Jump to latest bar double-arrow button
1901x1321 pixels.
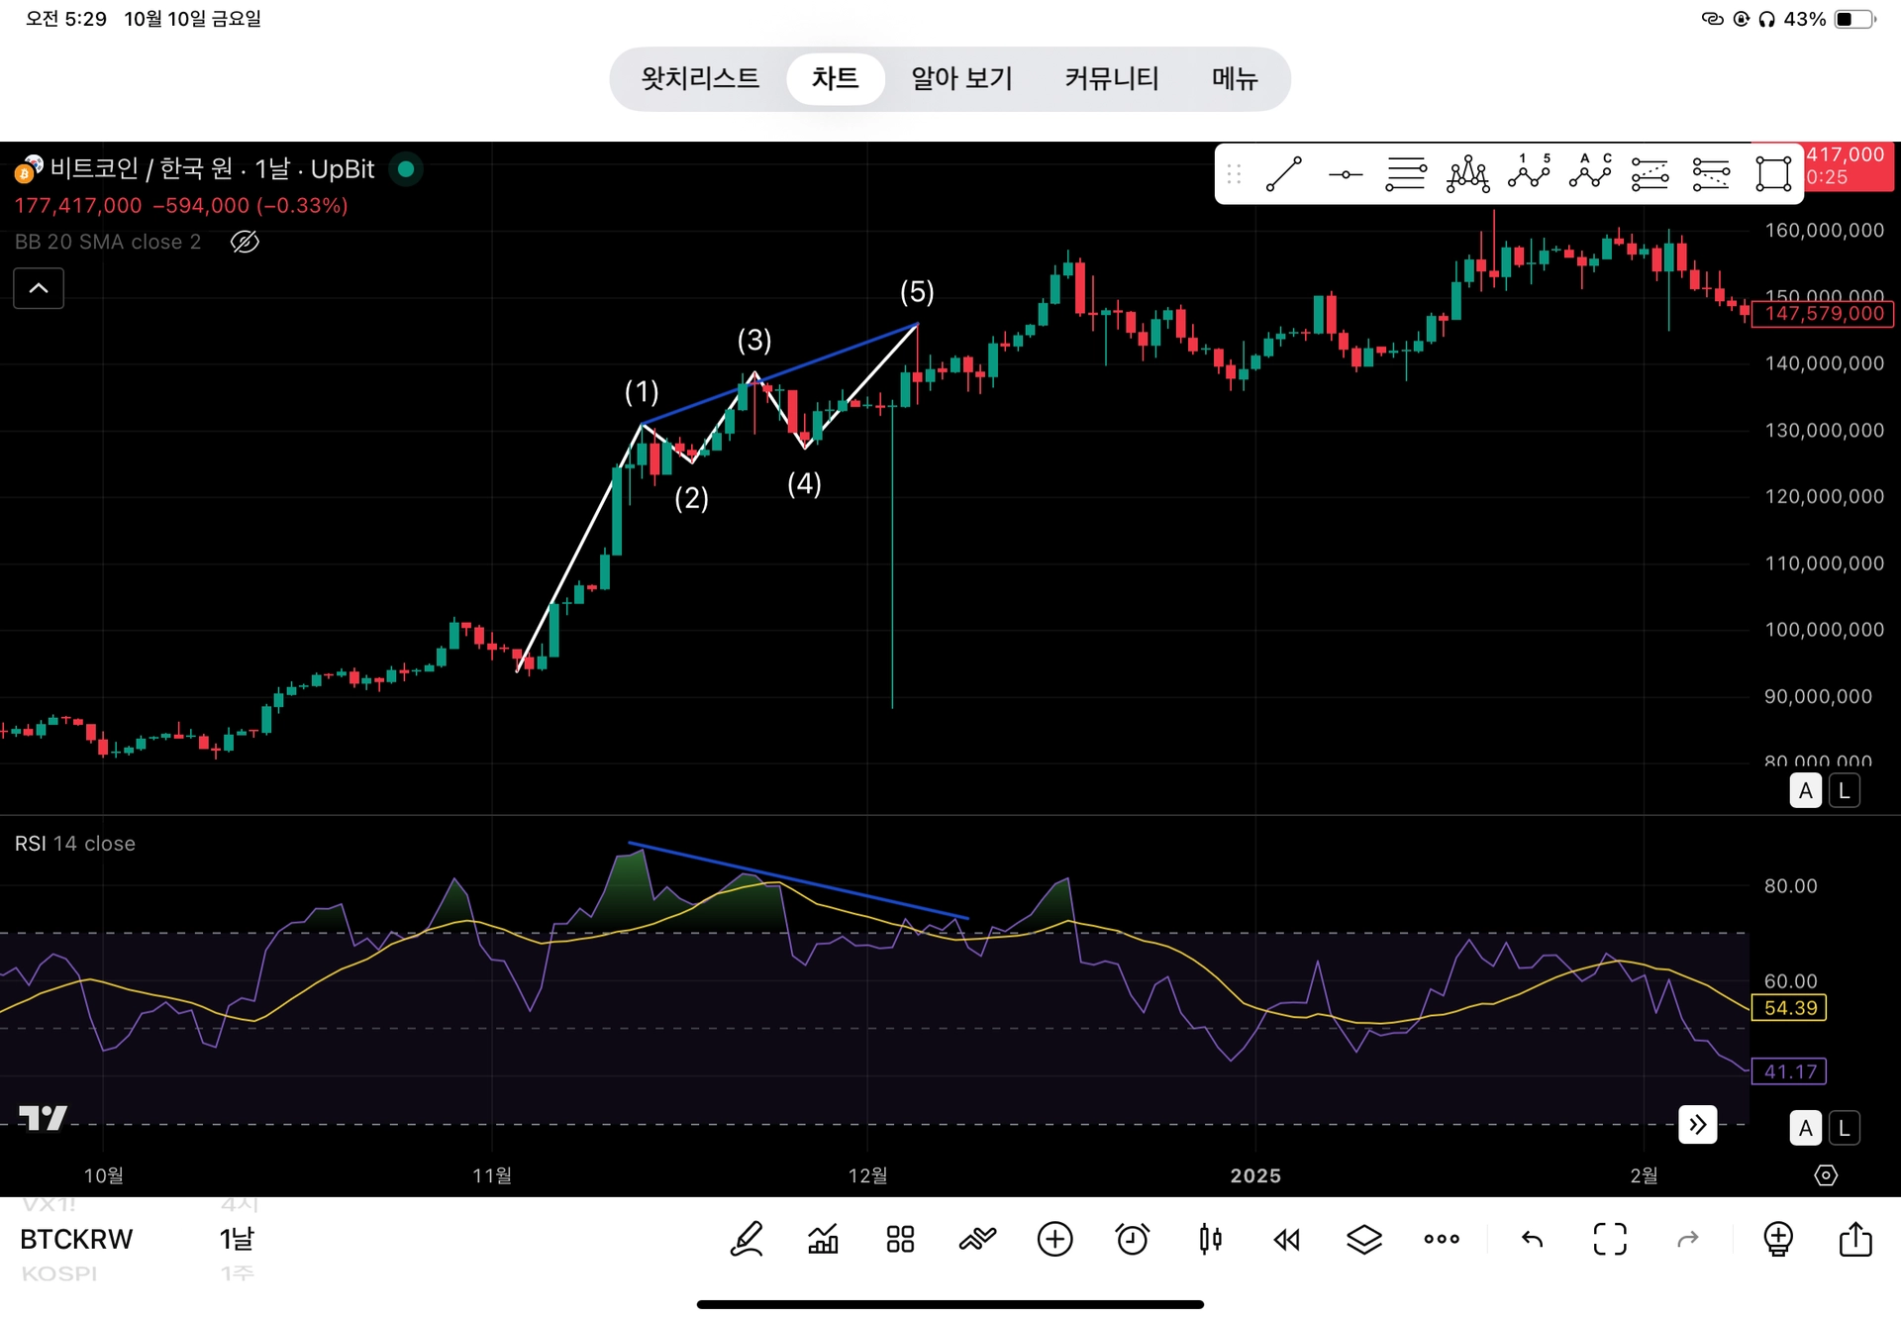1697,1125
